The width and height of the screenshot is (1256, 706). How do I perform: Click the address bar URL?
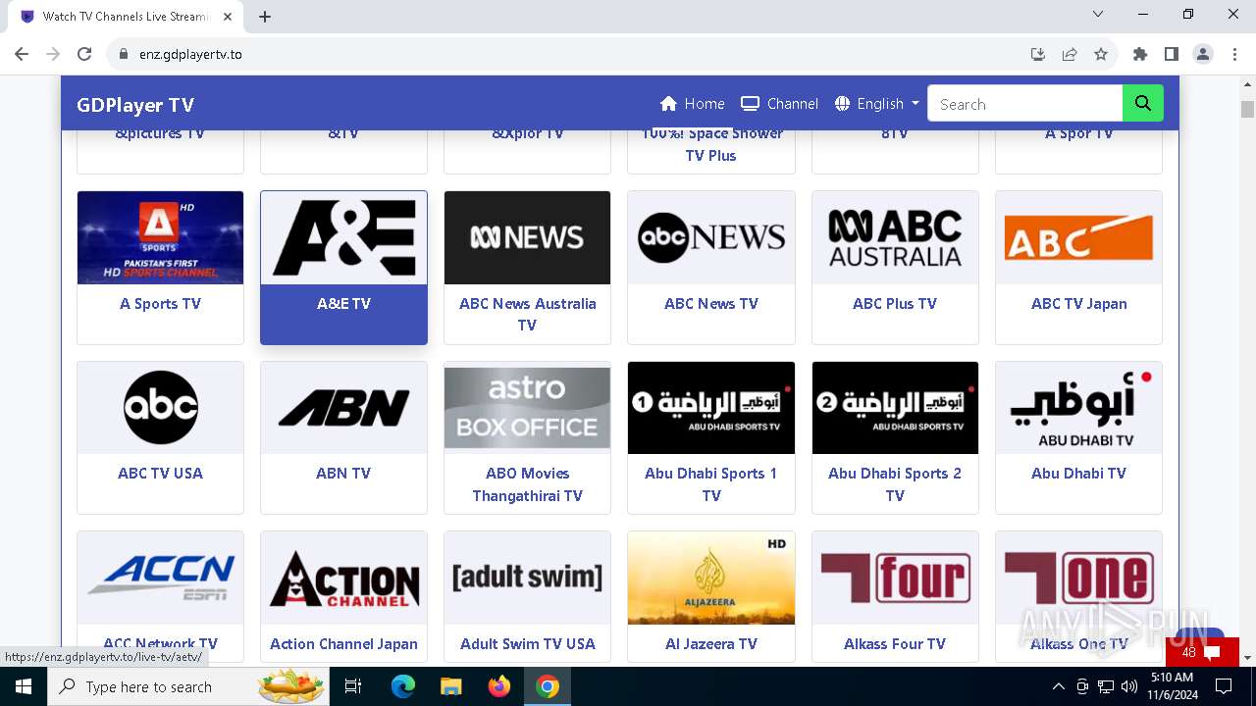(x=190, y=54)
